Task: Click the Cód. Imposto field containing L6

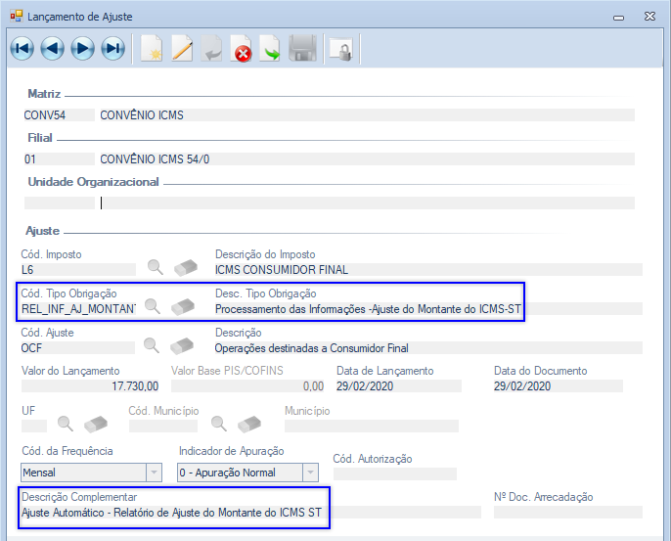Action: pyautogui.click(x=78, y=270)
